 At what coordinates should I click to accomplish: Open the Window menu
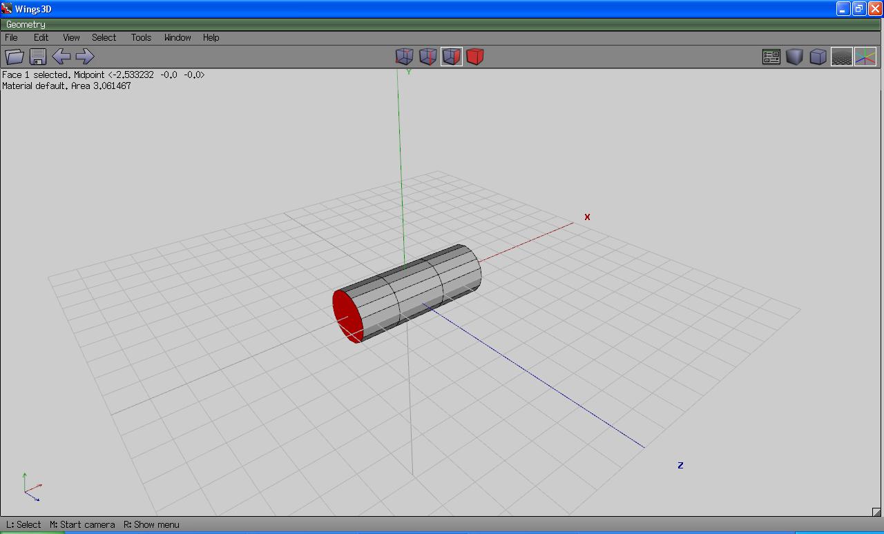177,38
